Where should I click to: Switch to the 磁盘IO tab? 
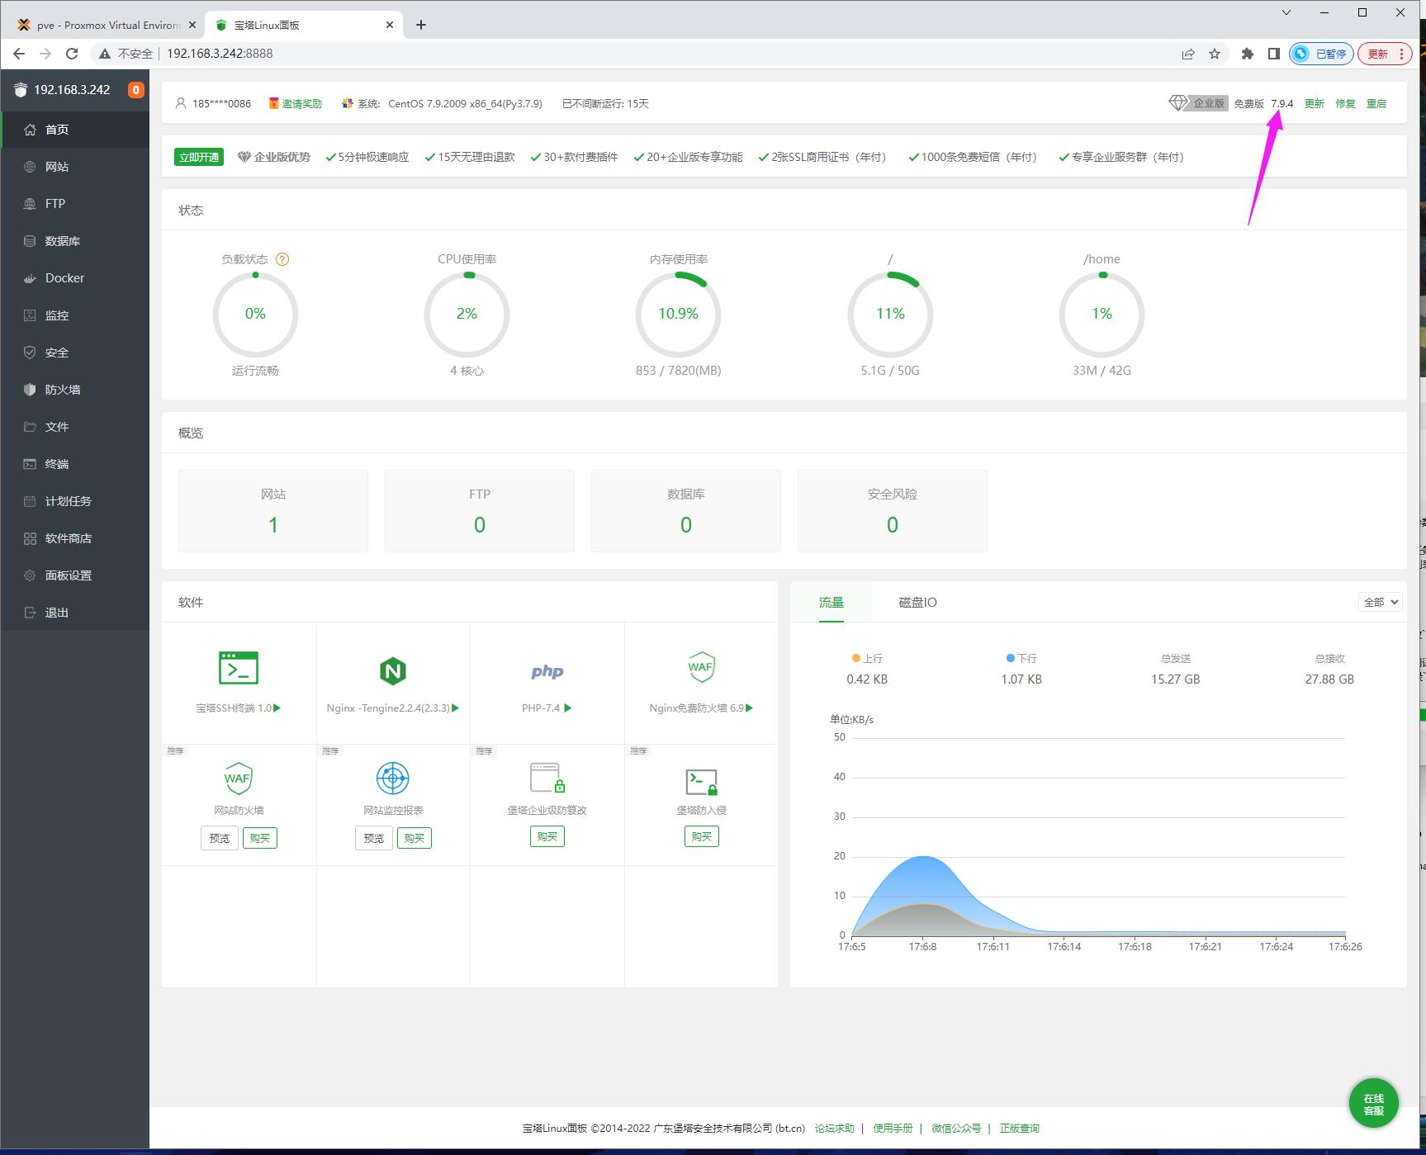[917, 603]
